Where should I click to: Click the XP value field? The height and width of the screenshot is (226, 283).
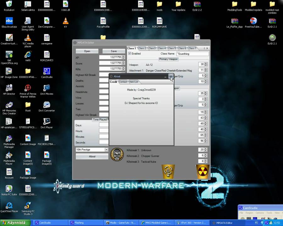pos(110,57)
